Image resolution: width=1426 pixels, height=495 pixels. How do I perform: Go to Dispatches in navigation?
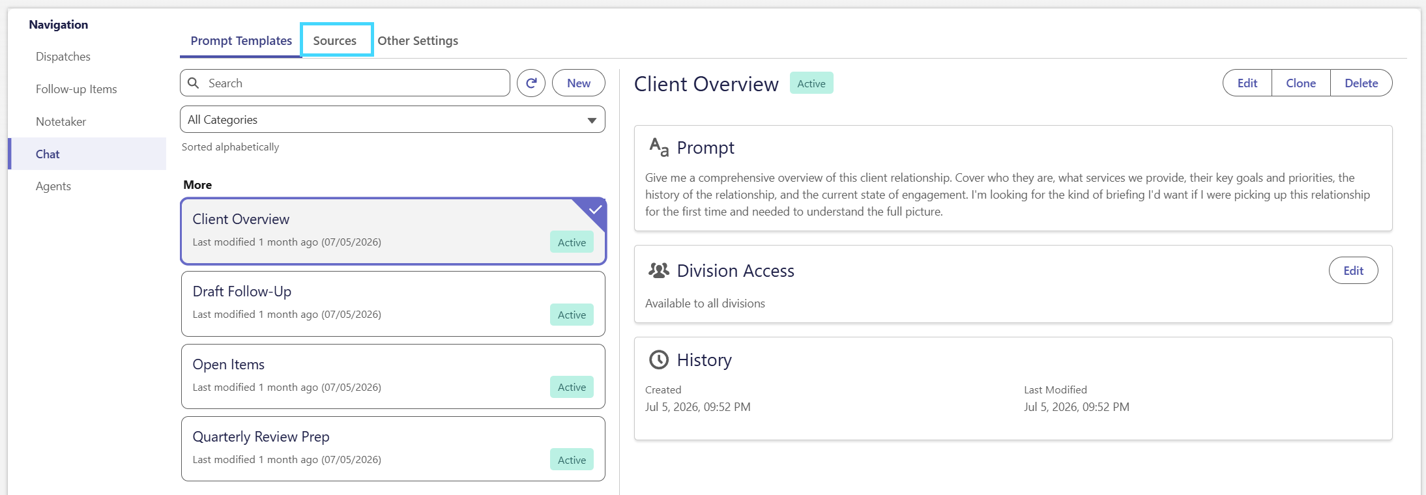point(63,57)
